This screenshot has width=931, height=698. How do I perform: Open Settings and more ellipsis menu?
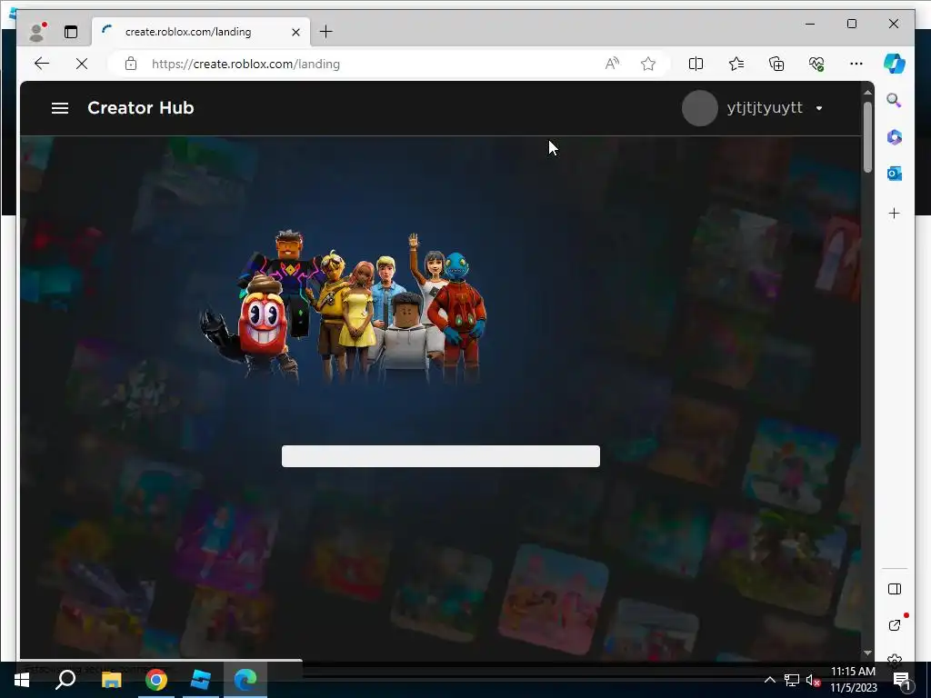[856, 64]
